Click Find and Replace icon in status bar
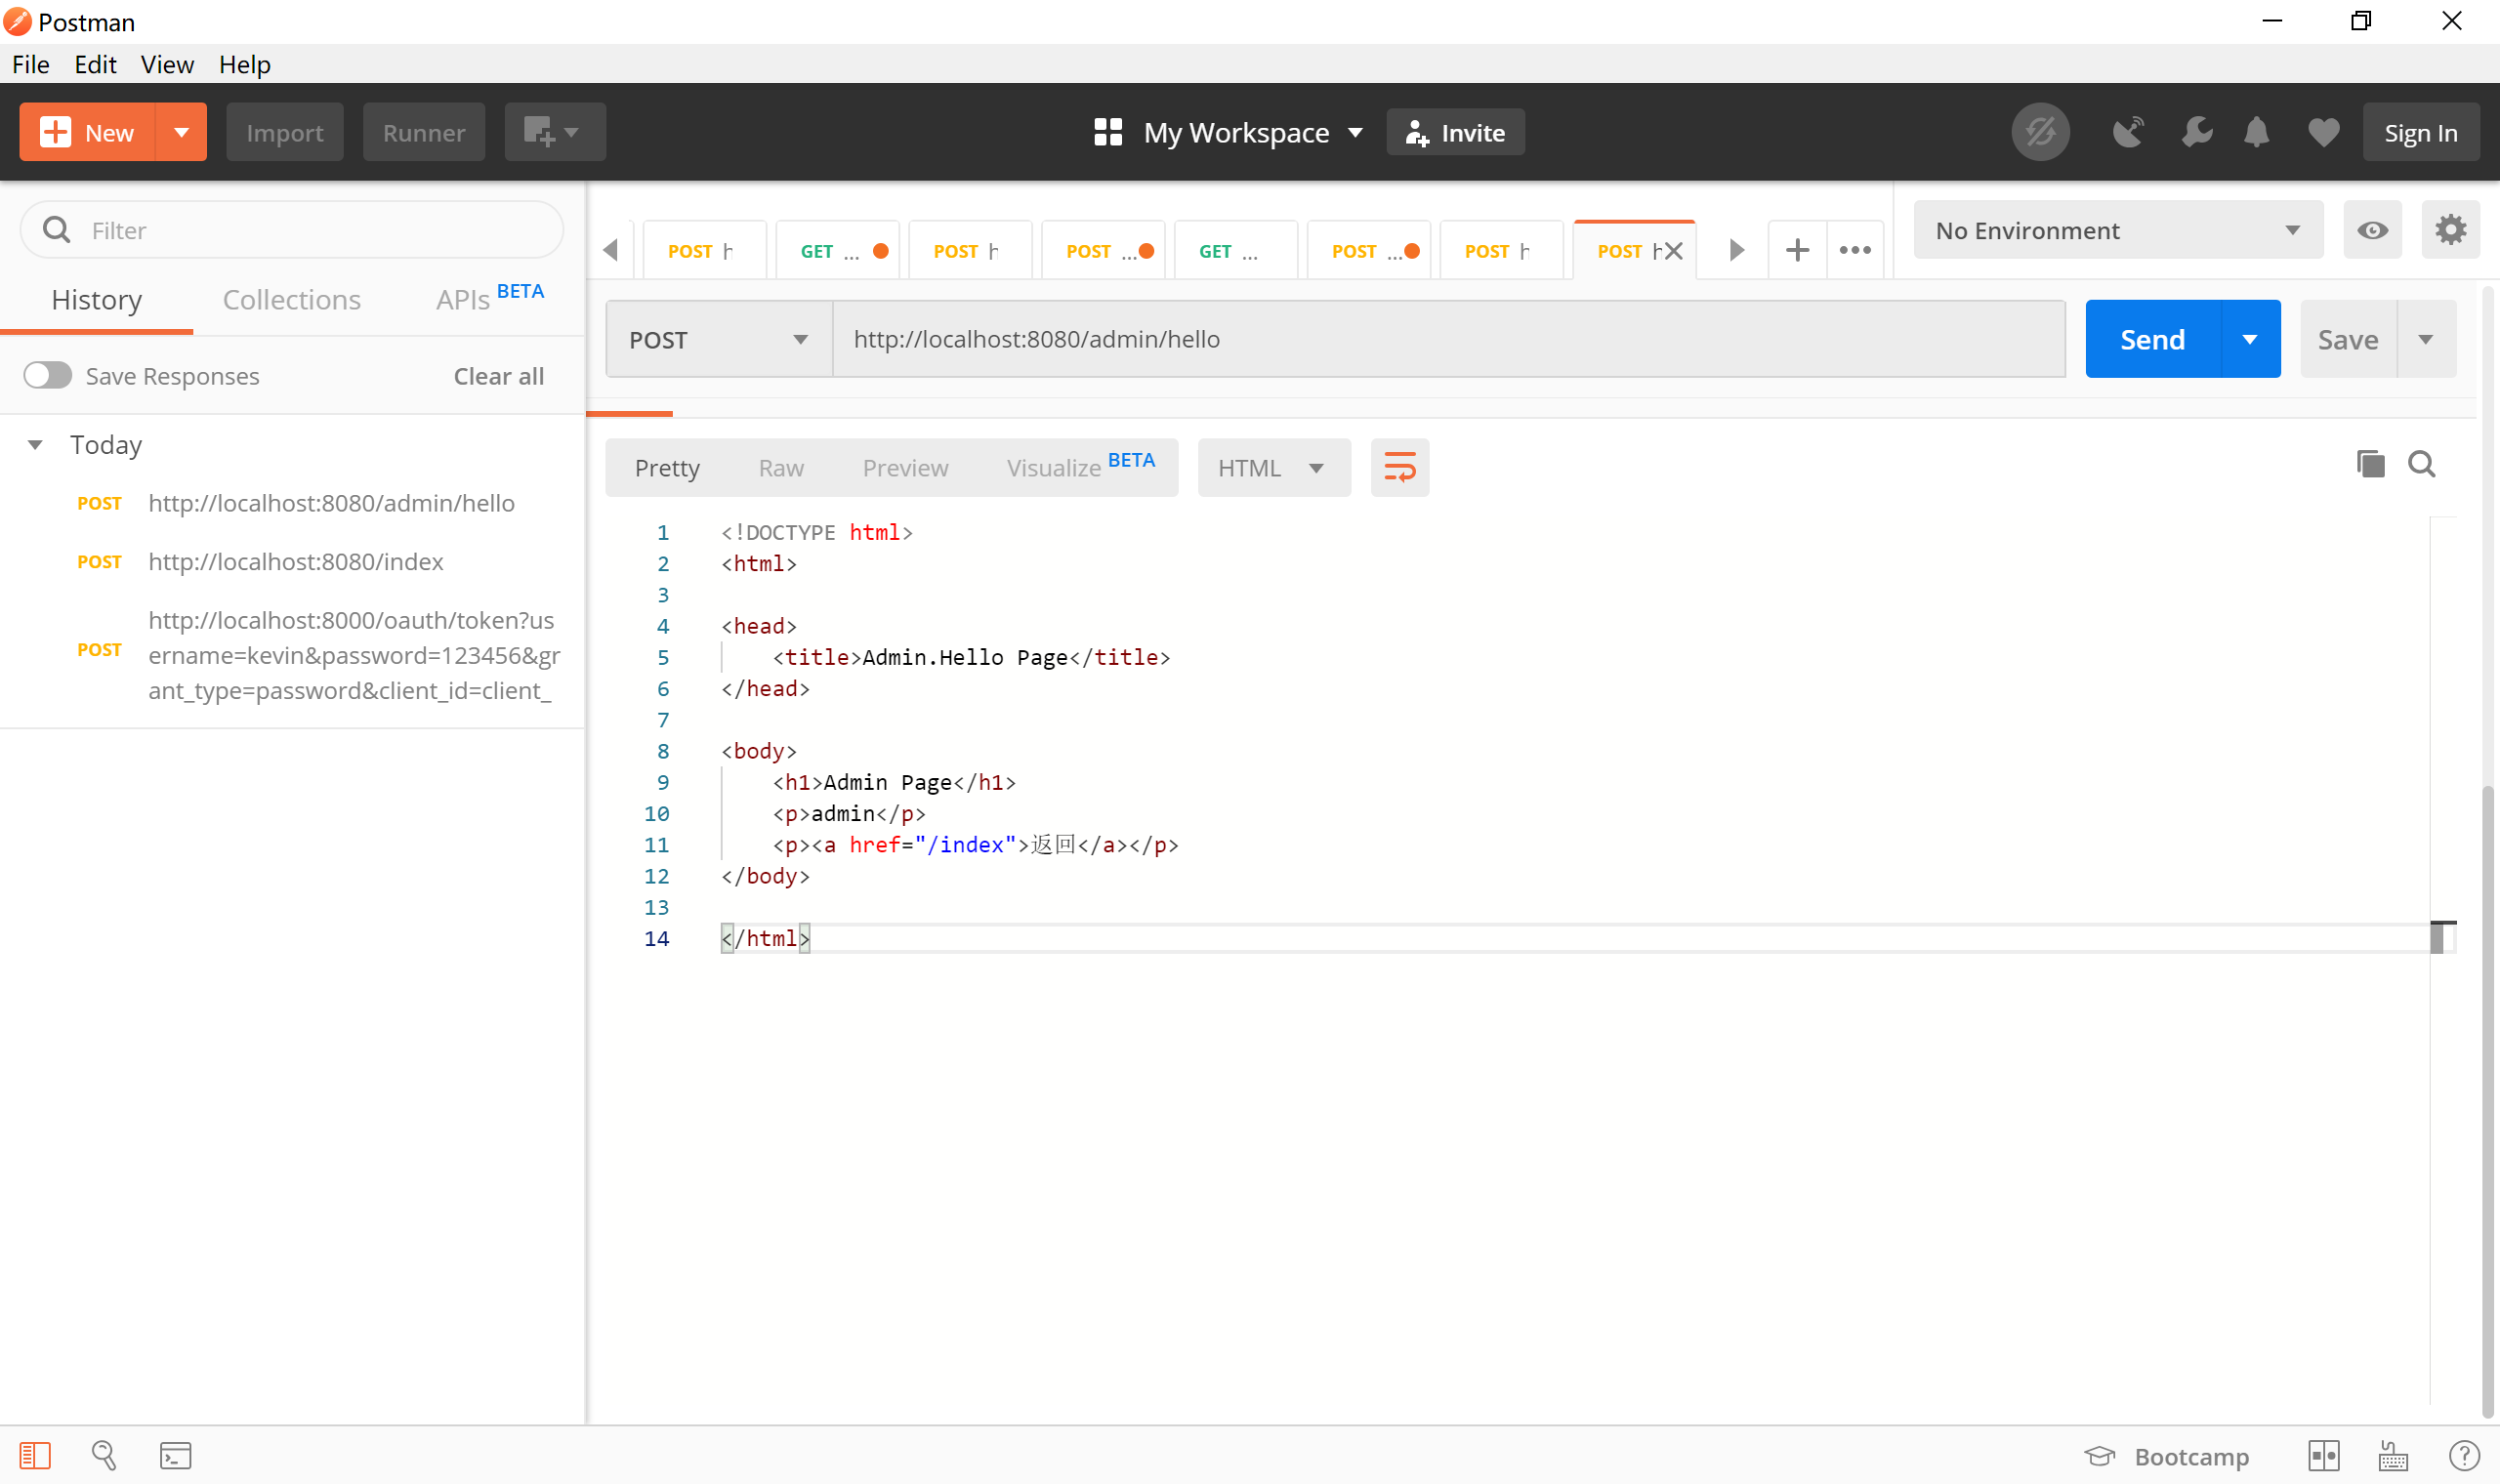2500x1484 pixels. (104, 1455)
